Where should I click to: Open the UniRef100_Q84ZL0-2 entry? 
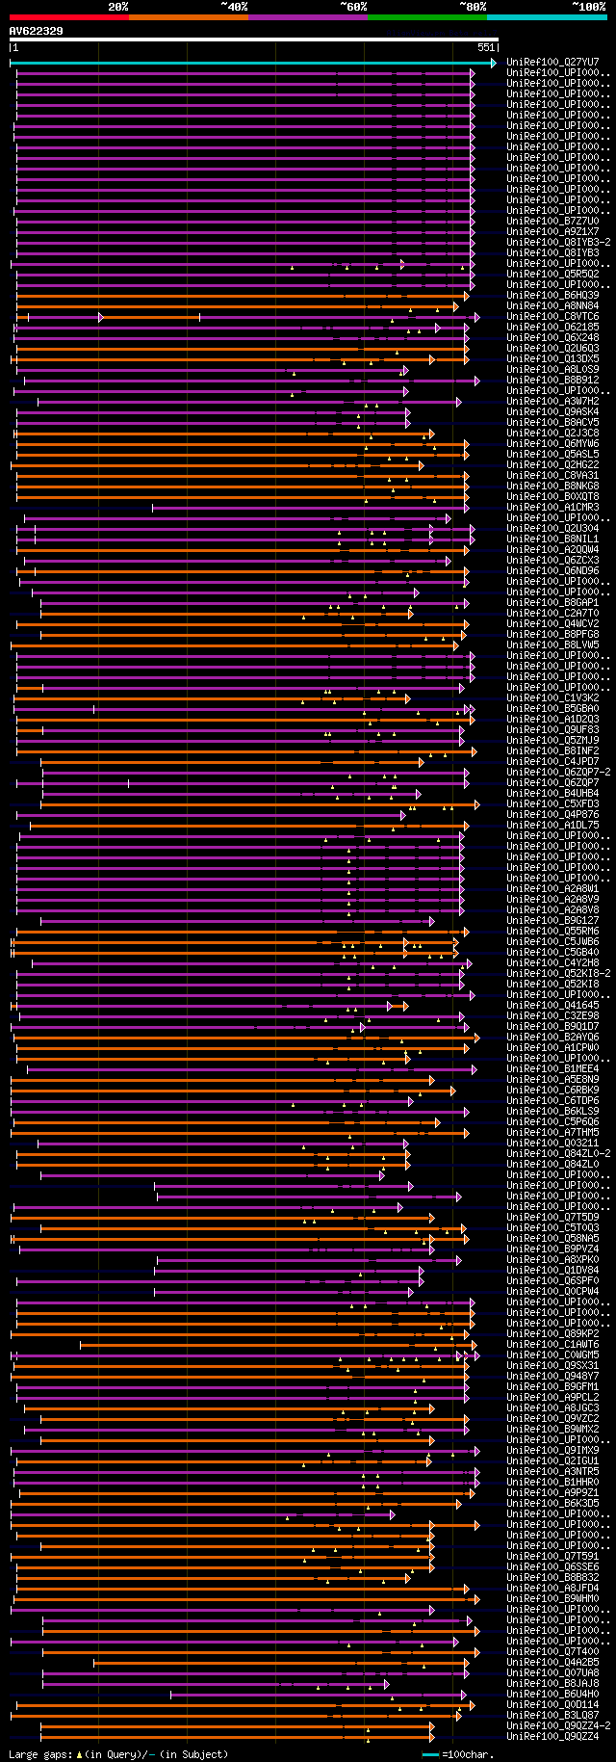coord(558,1153)
